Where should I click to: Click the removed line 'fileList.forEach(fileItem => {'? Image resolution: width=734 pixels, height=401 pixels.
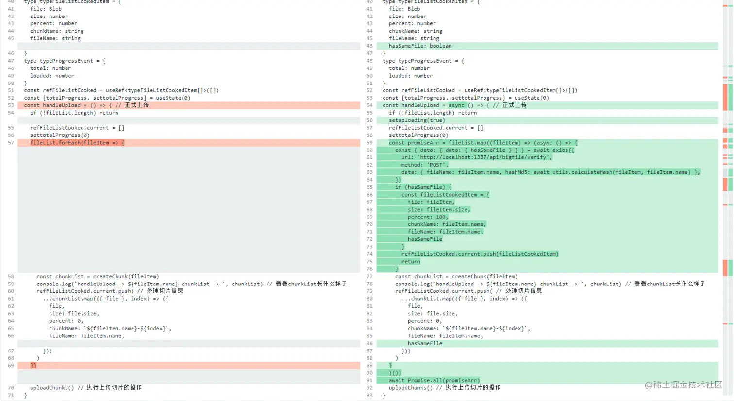tap(189, 143)
